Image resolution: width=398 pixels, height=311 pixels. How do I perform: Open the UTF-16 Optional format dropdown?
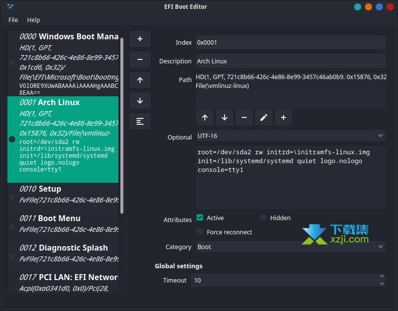click(x=291, y=136)
